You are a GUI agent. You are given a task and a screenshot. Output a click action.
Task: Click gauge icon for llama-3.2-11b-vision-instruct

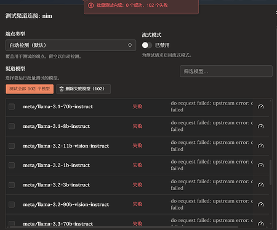(260, 146)
